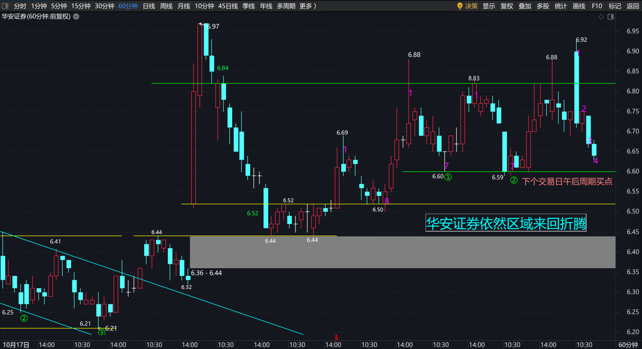Select the 15分钟 period
This screenshot has height=349, width=642.
(81, 6)
